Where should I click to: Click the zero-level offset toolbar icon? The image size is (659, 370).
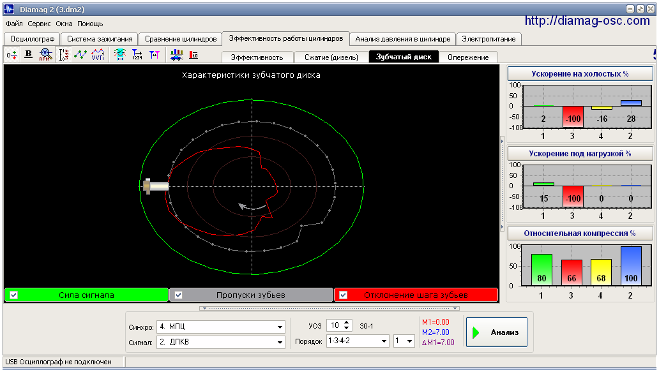click(11, 55)
